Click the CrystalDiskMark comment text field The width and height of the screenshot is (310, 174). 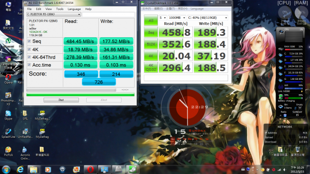(x=186, y=78)
